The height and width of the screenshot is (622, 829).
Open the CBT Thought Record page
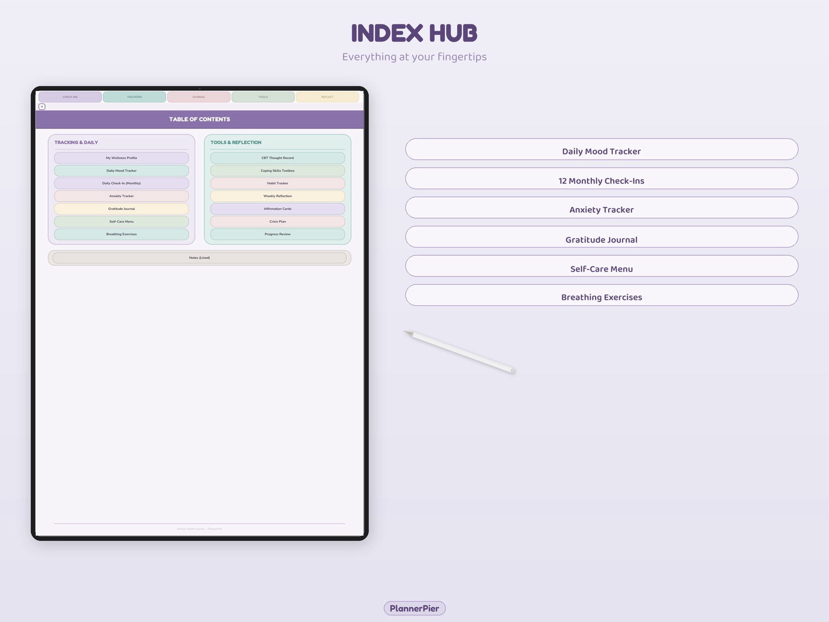click(277, 158)
